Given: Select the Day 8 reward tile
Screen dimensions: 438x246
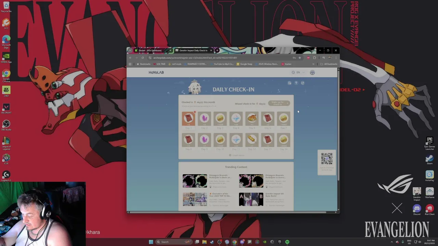Looking at the screenshot, I should 188,140.
